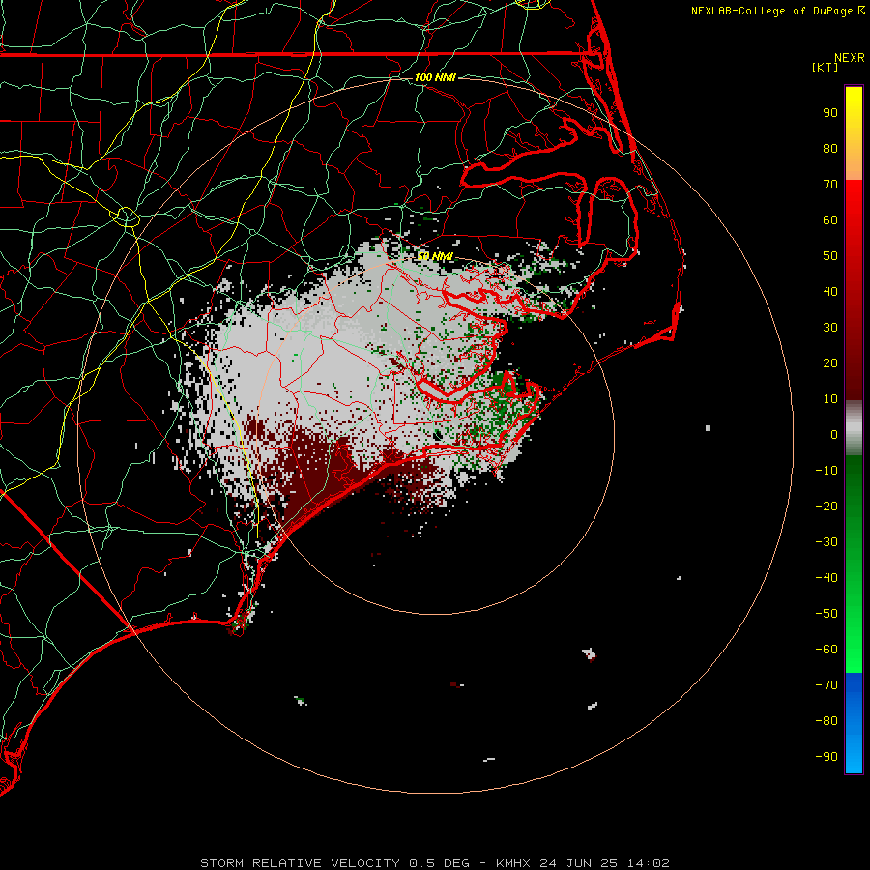Click the -50 value on the color scale
870x870 pixels.
(x=826, y=614)
